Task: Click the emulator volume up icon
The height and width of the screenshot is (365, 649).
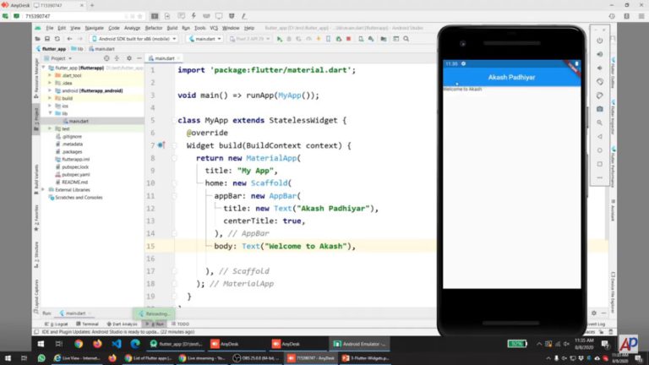Action: click(599, 54)
